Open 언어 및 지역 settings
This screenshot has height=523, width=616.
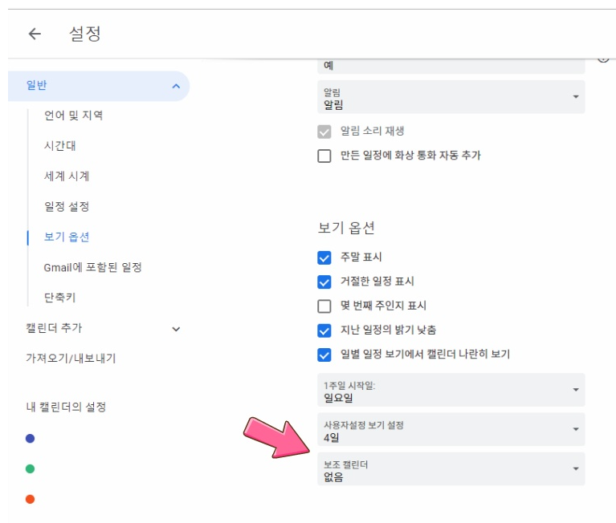73,116
